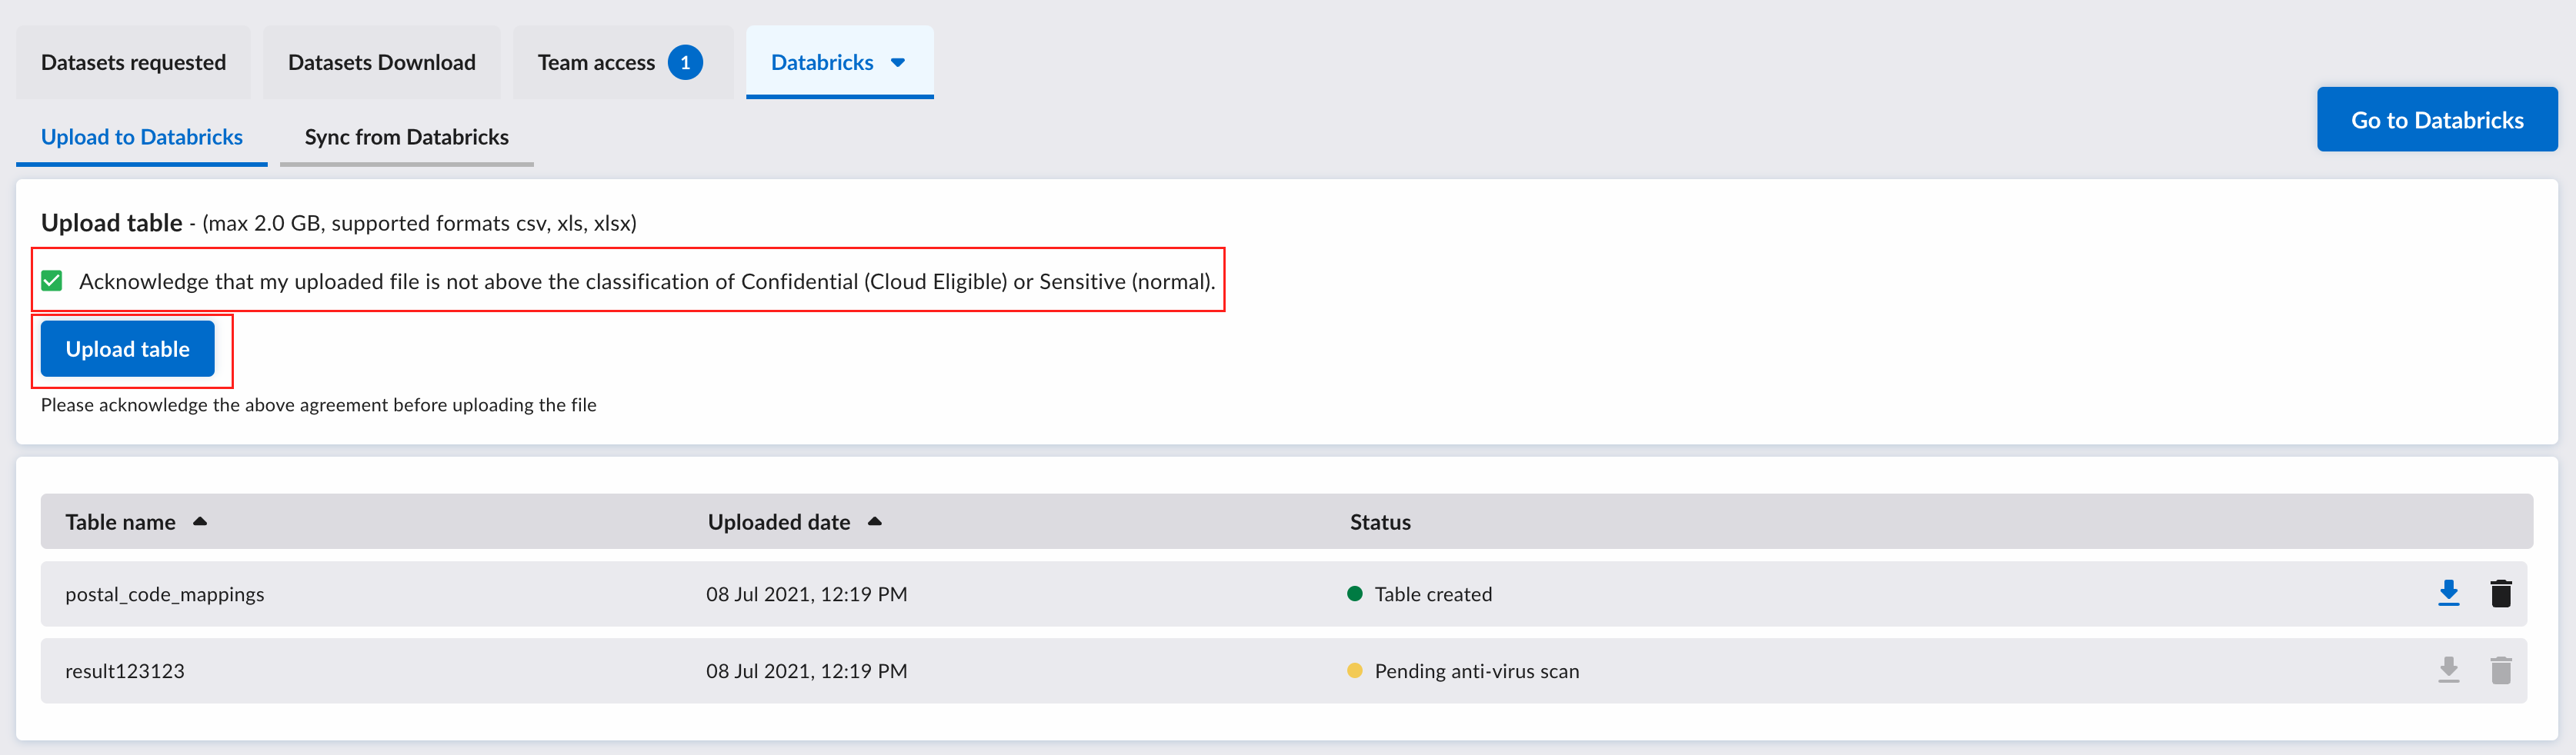Select the result123123 table row

tap(1284, 670)
